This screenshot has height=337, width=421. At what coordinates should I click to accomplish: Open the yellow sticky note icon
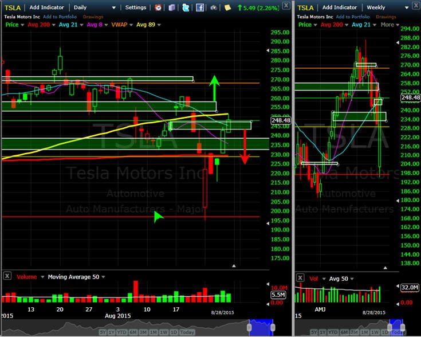(x=227, y=7)
